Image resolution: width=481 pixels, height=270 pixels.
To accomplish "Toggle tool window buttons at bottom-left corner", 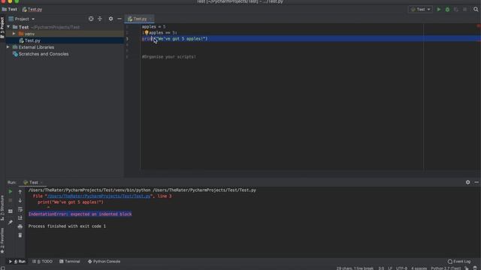I will [3, 268].
